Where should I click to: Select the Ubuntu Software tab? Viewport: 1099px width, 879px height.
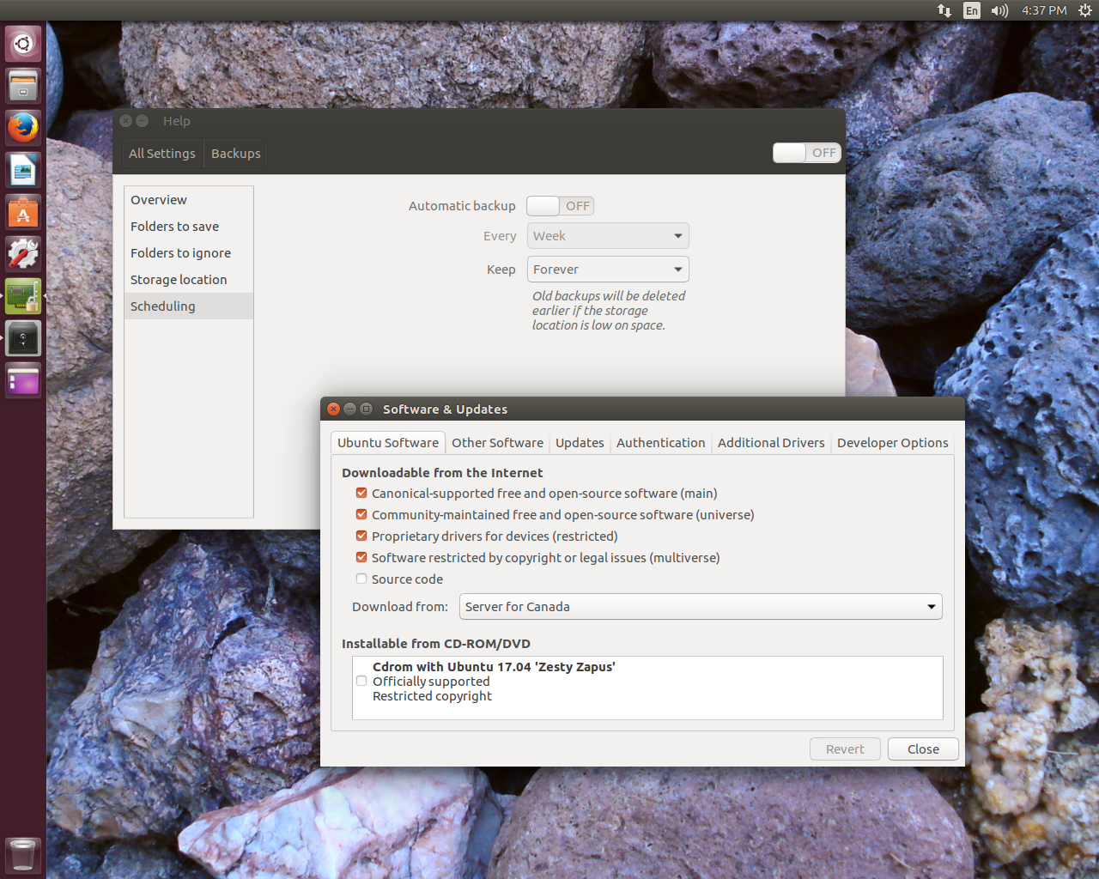point(388,443)
